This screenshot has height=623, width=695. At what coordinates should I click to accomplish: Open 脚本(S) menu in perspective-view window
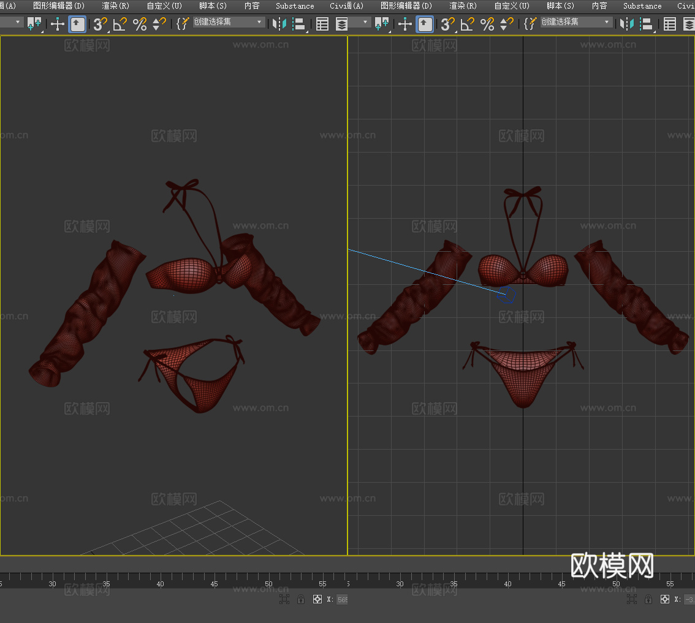[213, 6]
